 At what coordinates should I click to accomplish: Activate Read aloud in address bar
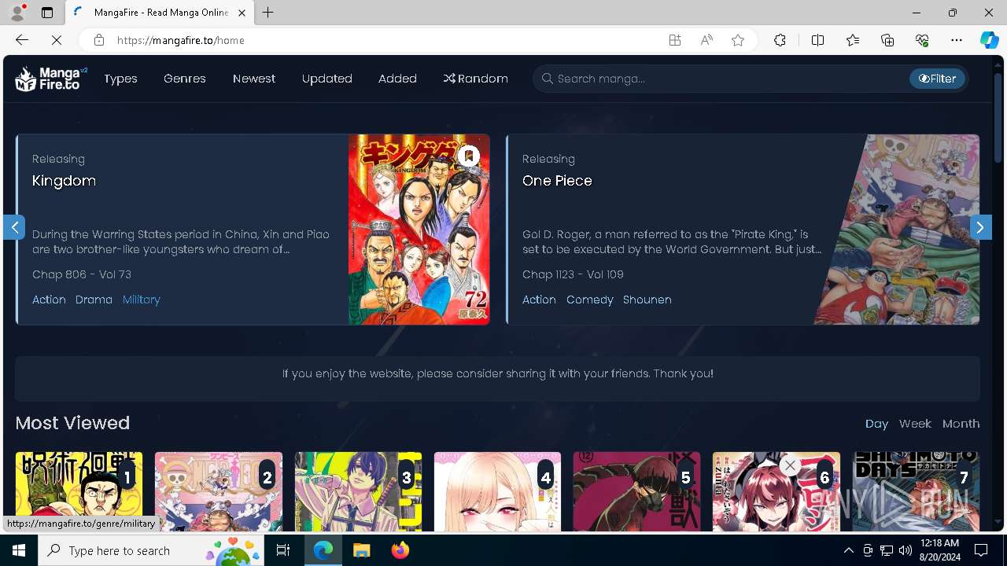tap(706, 40)
